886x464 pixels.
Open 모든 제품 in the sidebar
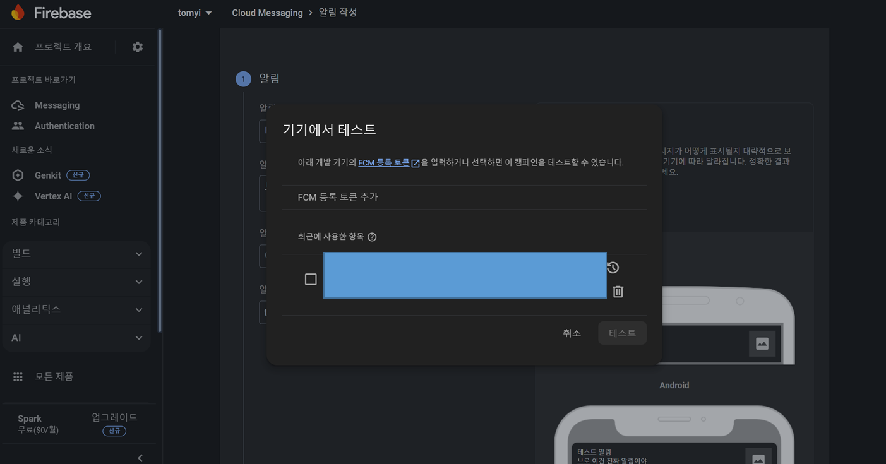pos(54,377)
